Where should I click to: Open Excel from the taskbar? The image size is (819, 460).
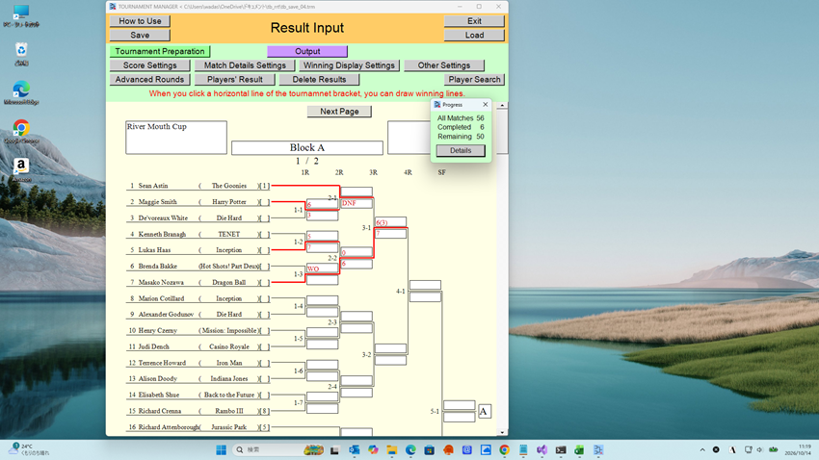click(579, 449)
